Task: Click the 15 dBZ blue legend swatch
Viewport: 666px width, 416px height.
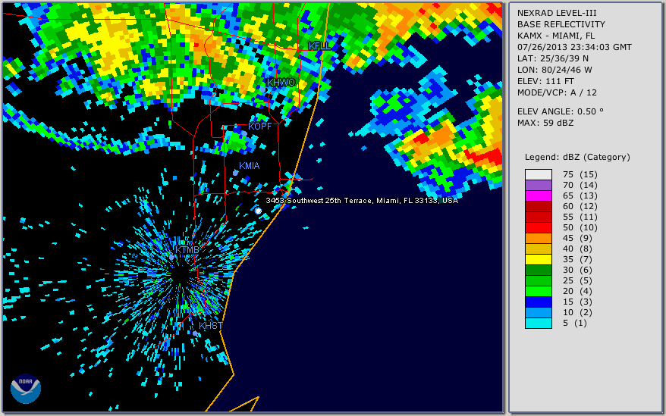Action: (538, 302)
